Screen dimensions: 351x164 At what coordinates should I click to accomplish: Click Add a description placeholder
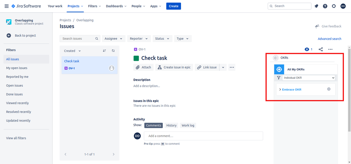pyautogui.click(x=147, y=86)
